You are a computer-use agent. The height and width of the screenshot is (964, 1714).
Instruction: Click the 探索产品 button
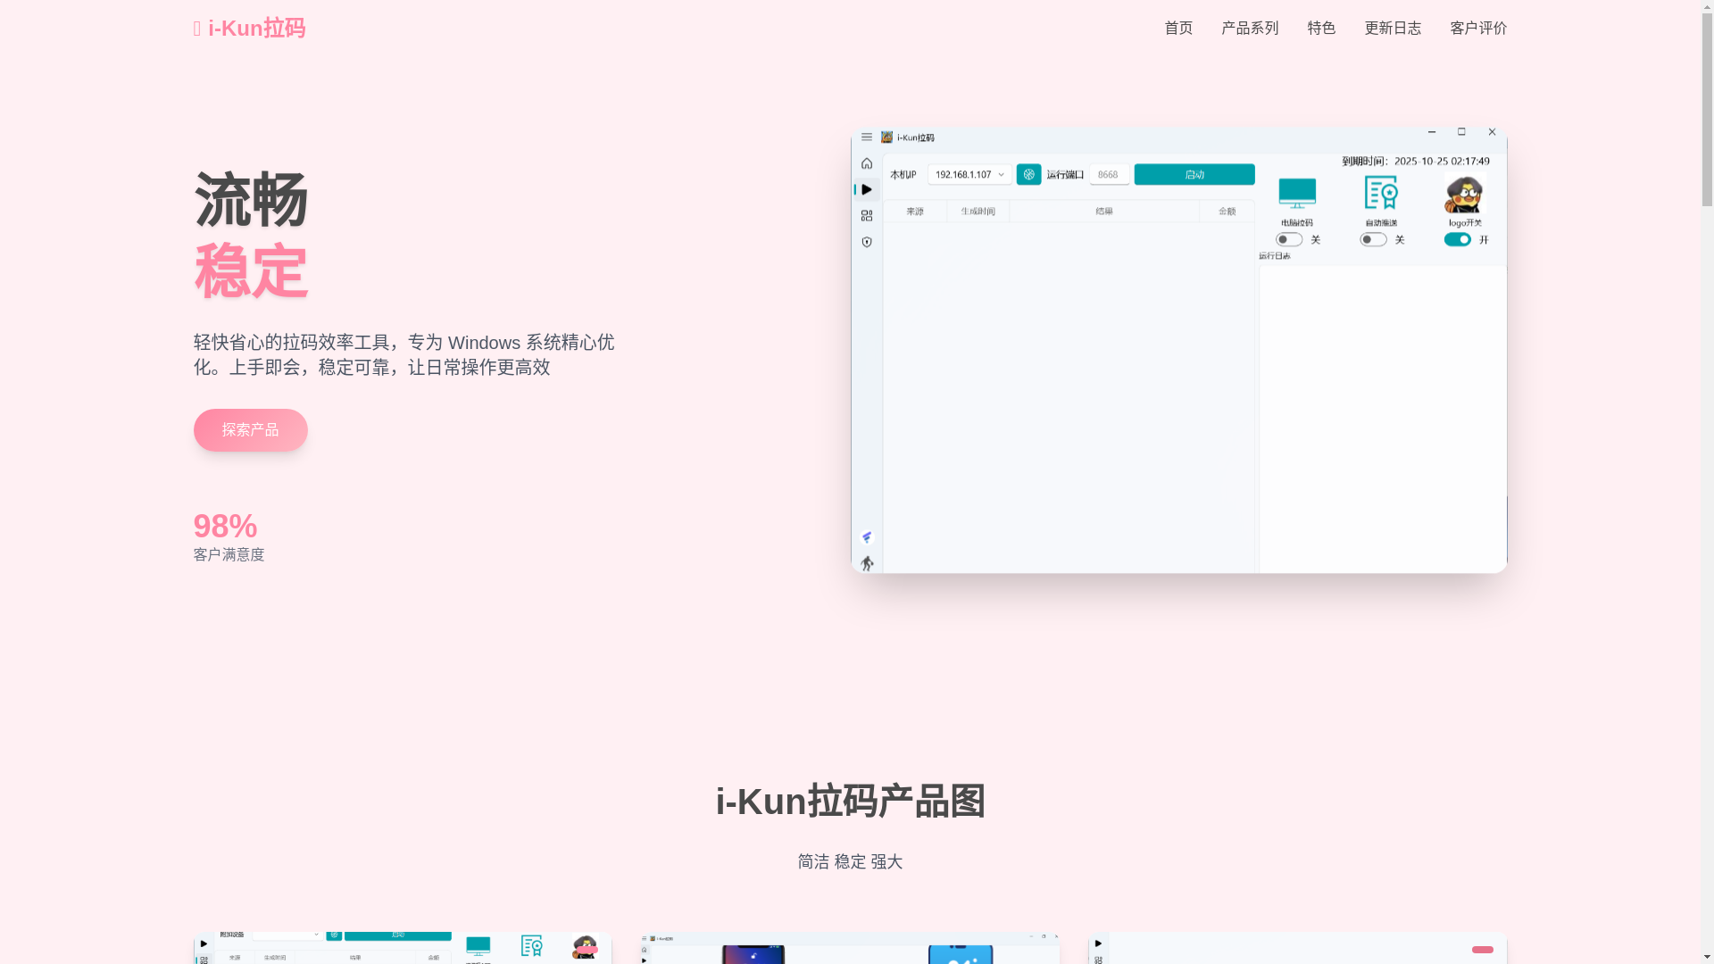pos(250,429)
